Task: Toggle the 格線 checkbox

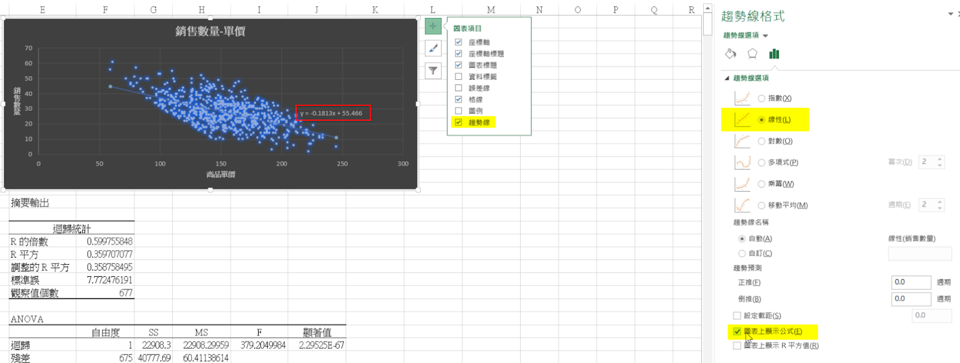Action: click(x=458, y=99)
